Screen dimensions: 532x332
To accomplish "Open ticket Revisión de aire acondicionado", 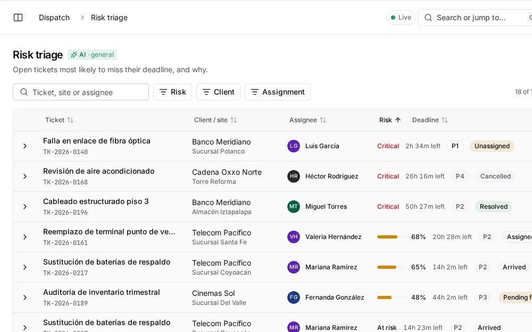I will coord(99,171).
